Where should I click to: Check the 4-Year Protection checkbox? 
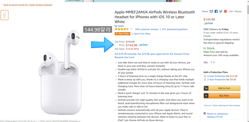205,76
